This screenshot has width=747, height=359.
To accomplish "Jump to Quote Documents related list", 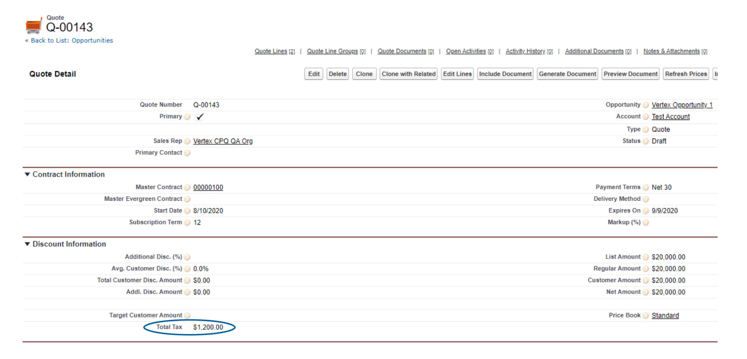I will pyautogui.click(x=406, y=51).
